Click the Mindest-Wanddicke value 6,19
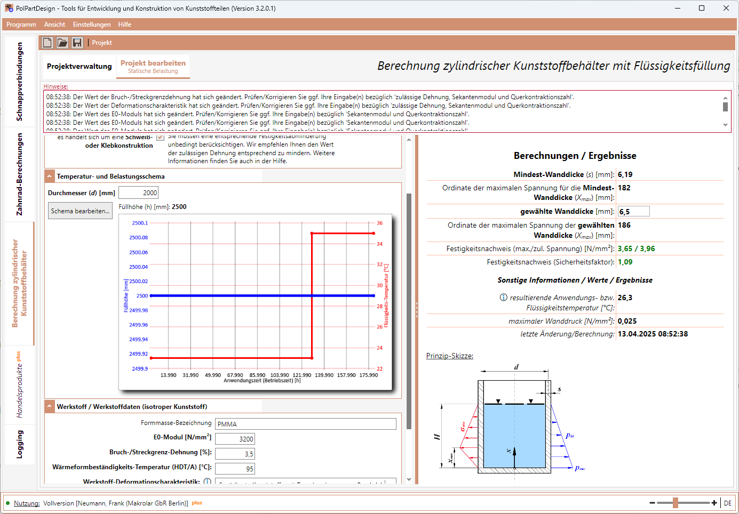The height and width of the screenshot is (514, 739). point(625,174)
